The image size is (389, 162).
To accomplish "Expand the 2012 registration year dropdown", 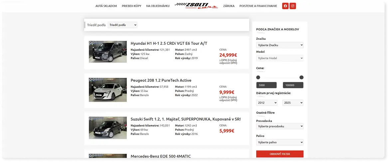I will pos(267,103).
